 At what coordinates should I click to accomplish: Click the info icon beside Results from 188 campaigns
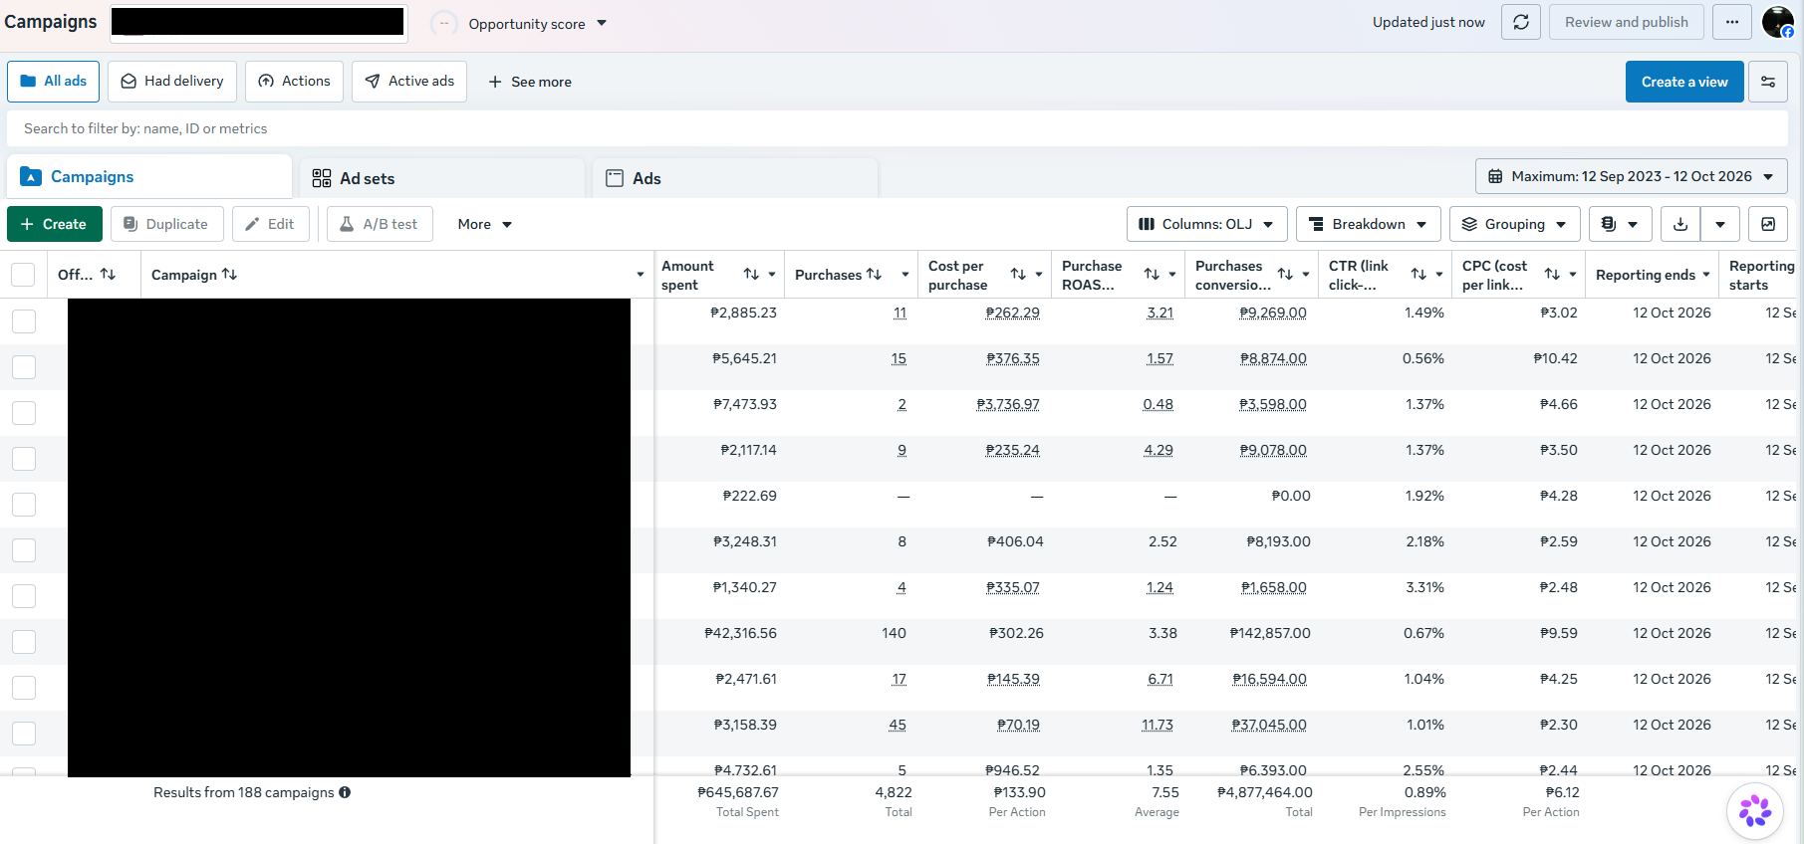pyautogui.click(x=345, y=792)
